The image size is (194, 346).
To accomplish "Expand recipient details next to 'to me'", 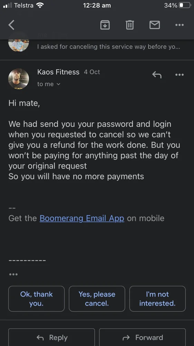I will [x=58, y=84].
